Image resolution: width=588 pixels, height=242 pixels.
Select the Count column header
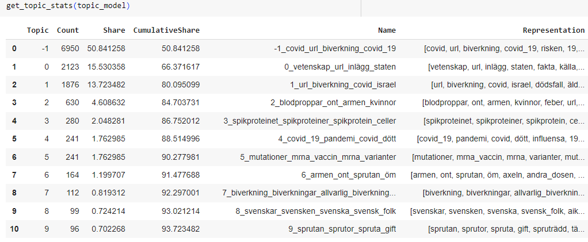[68, 30]
